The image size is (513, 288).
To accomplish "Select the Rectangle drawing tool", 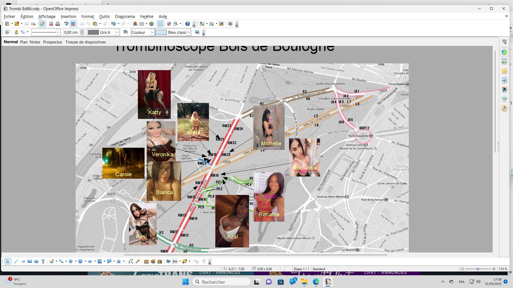I will [30, 261].
